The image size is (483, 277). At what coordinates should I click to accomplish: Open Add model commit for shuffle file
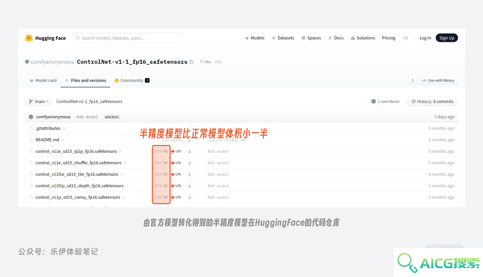[x=218, y=163]
